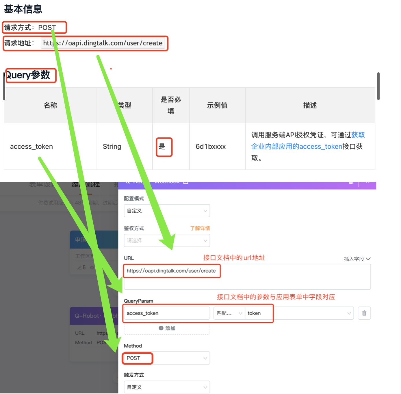Open the 获取企业内部应用的access_token link
Image resolution: width=401 pixels, height=394 pixels.
[308, 141]
